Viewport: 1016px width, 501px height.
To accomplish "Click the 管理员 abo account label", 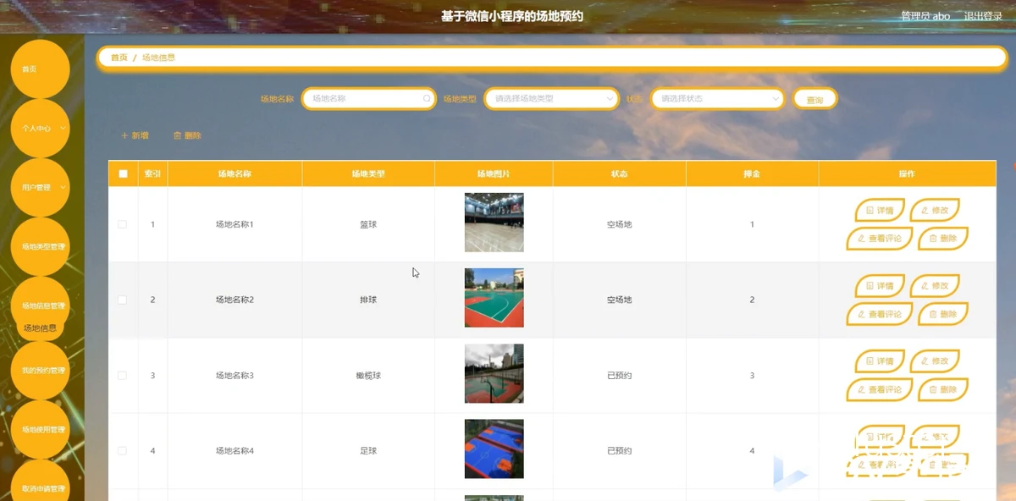I will point(925,16).
